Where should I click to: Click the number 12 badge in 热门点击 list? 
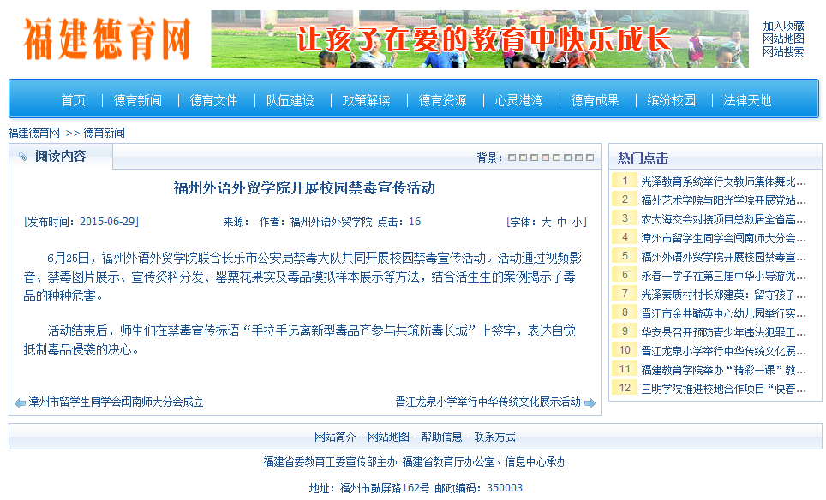pos(623,388)
